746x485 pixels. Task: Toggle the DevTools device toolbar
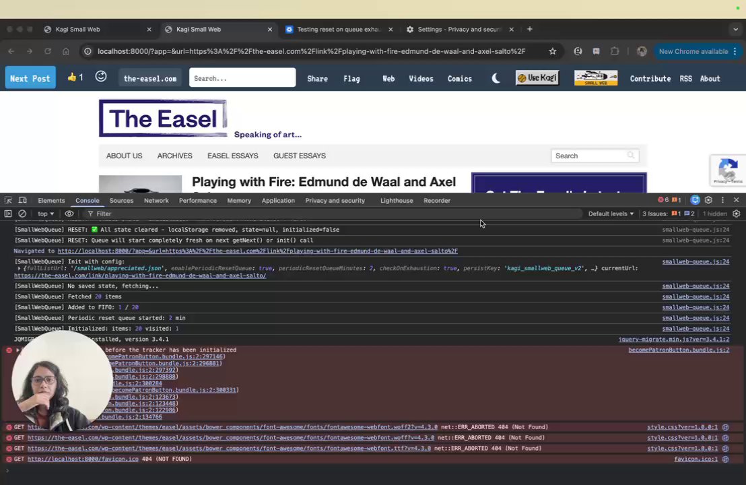pos(22,200)
